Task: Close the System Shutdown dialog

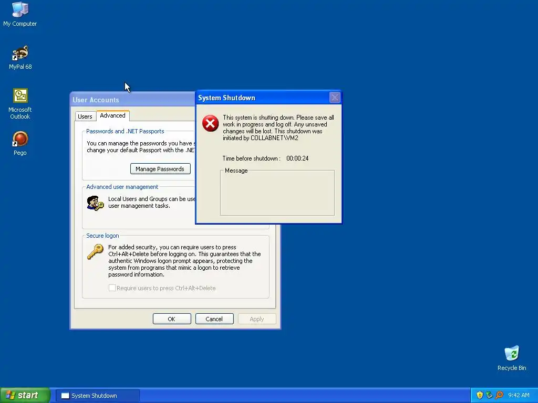Action: coord(335,98)
